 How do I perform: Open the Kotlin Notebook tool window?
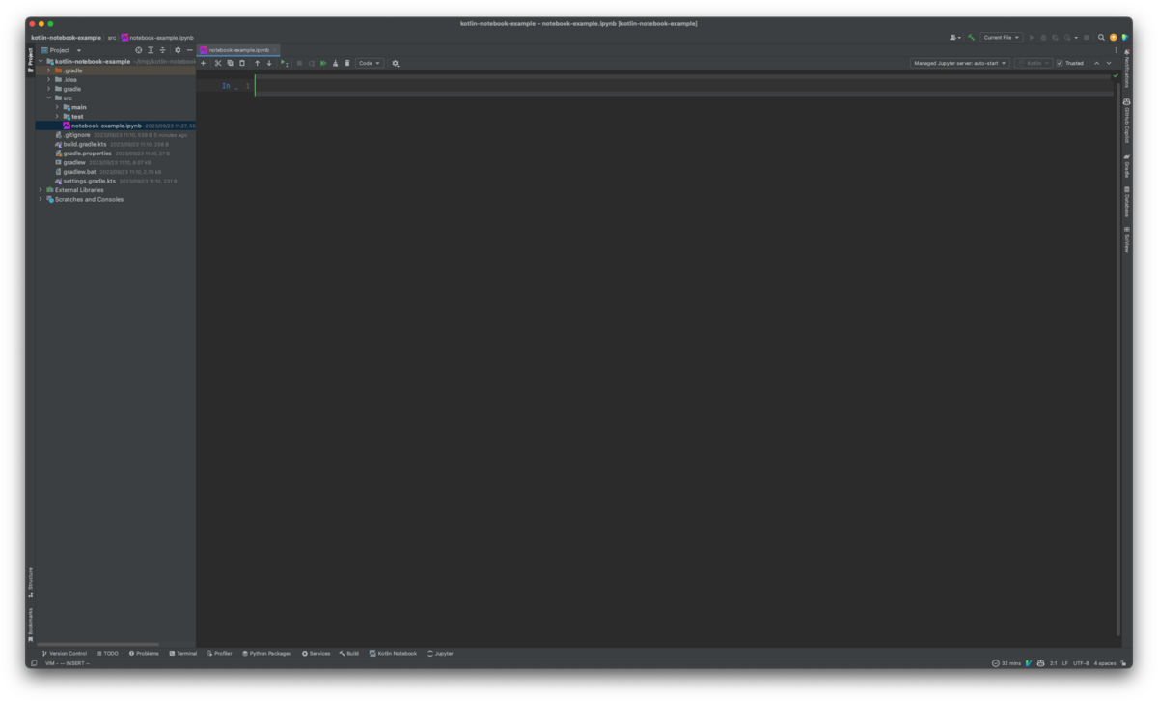[391, 653]
